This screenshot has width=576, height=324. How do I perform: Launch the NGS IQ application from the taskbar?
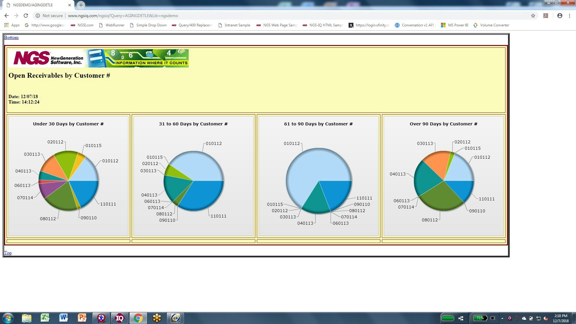click(x=120, y=318)
